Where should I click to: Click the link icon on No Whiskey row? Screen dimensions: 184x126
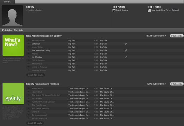(x=126, y=57)
